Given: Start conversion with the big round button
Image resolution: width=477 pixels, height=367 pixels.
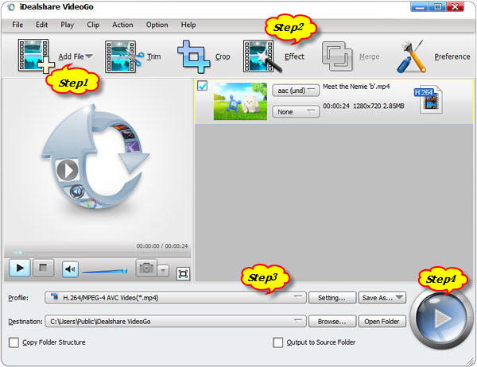Looking at the screenshot, I should point(440,319).
